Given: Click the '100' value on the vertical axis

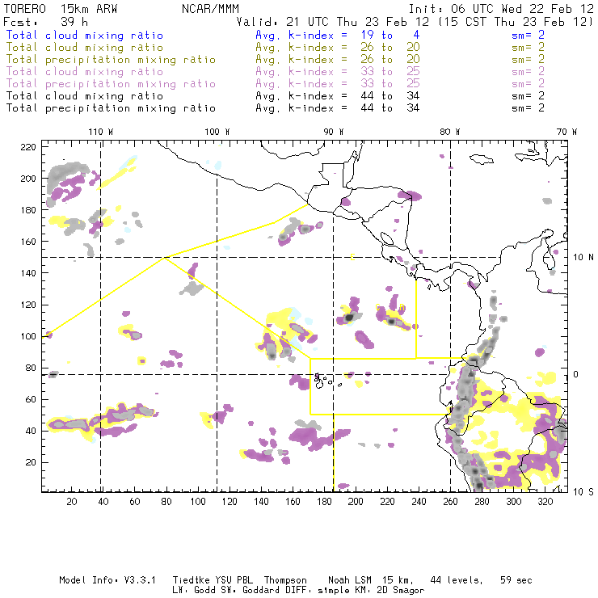Looking at the screenshot, I should pos(28,336).
